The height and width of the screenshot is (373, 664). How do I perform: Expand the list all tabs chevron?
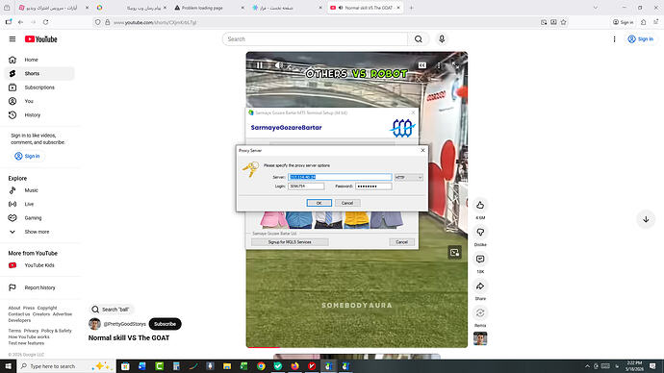[x=596, y=8]
